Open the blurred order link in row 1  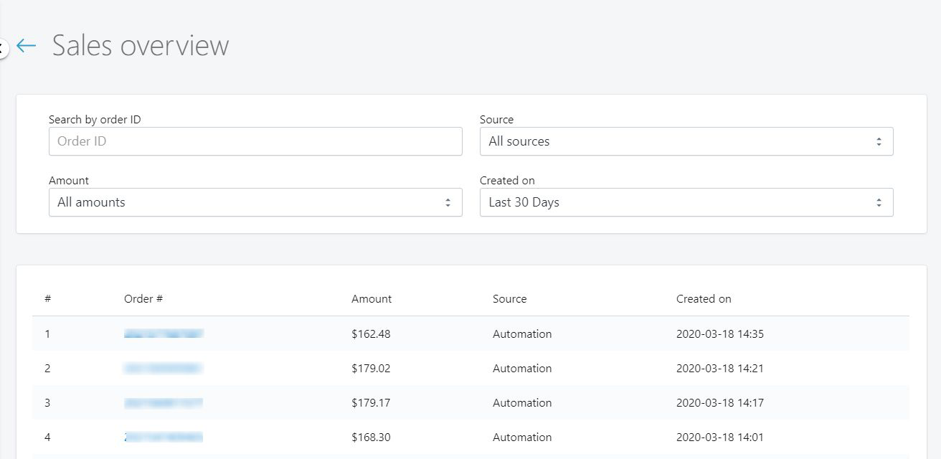click(x=164, y=334)
